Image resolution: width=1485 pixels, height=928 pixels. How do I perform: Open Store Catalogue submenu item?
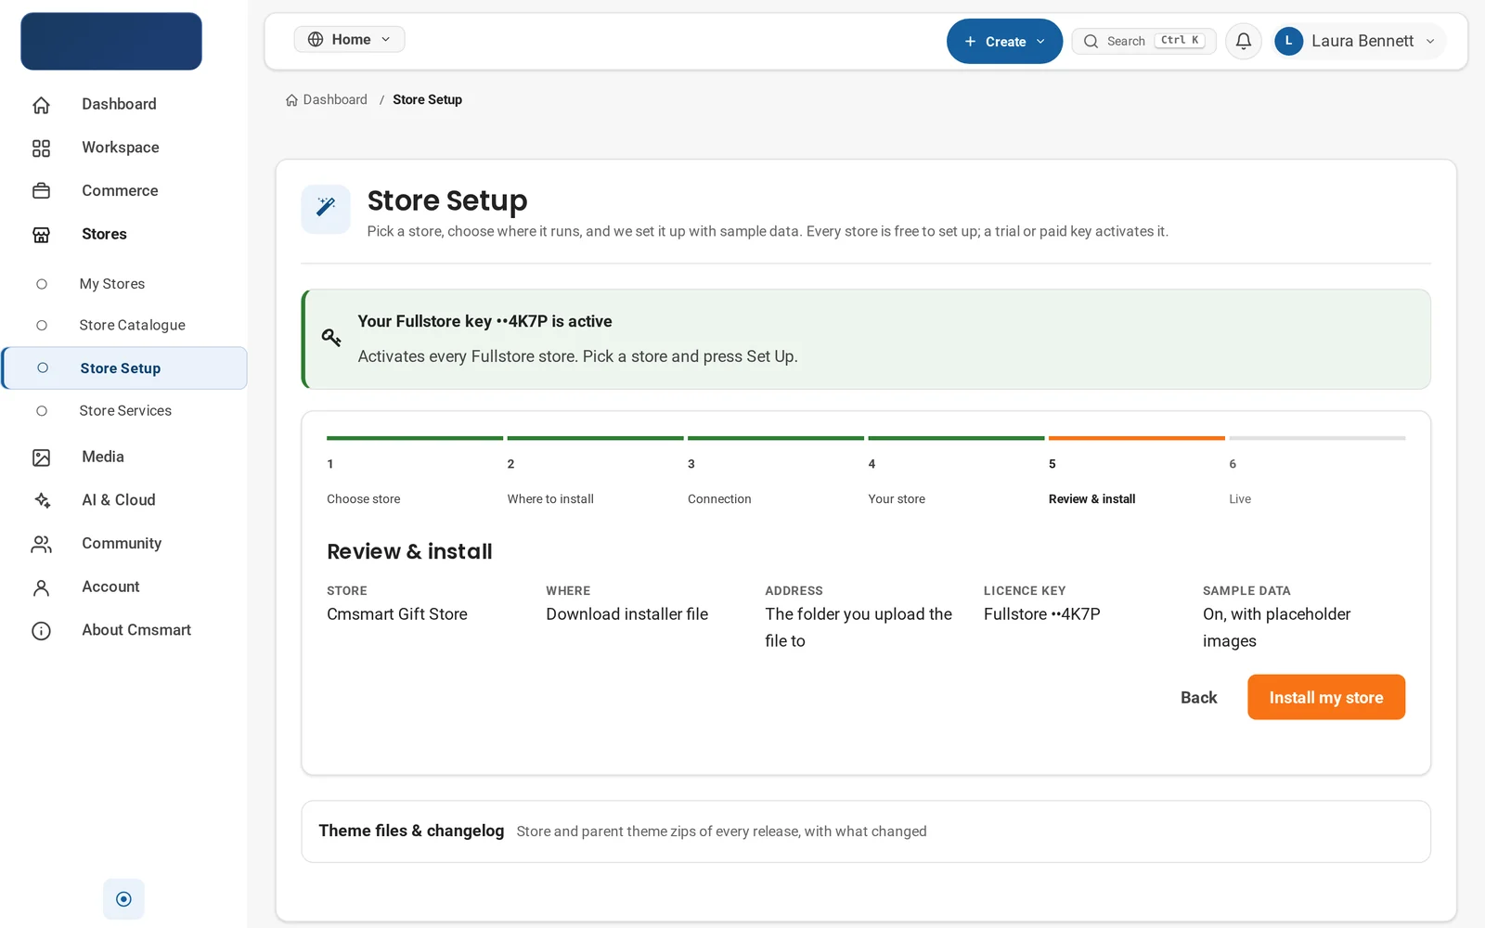[x=132, y=325]
